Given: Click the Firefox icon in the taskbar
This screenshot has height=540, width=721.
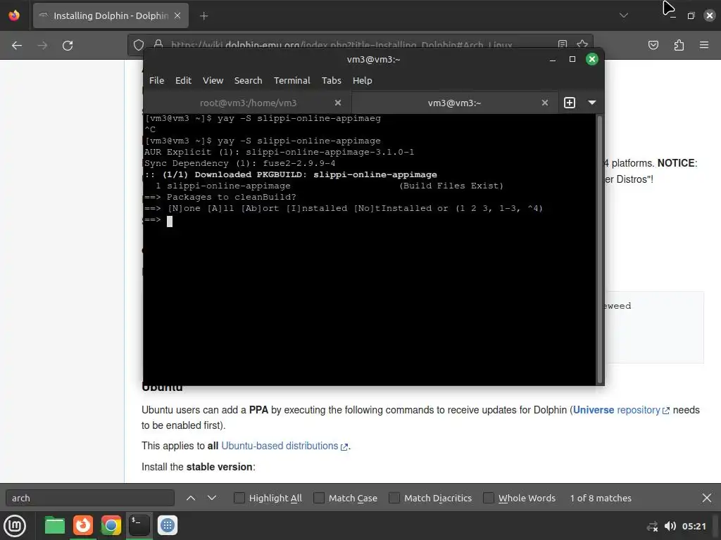Looking at the screenshot, I should click(x=83, y=525).
